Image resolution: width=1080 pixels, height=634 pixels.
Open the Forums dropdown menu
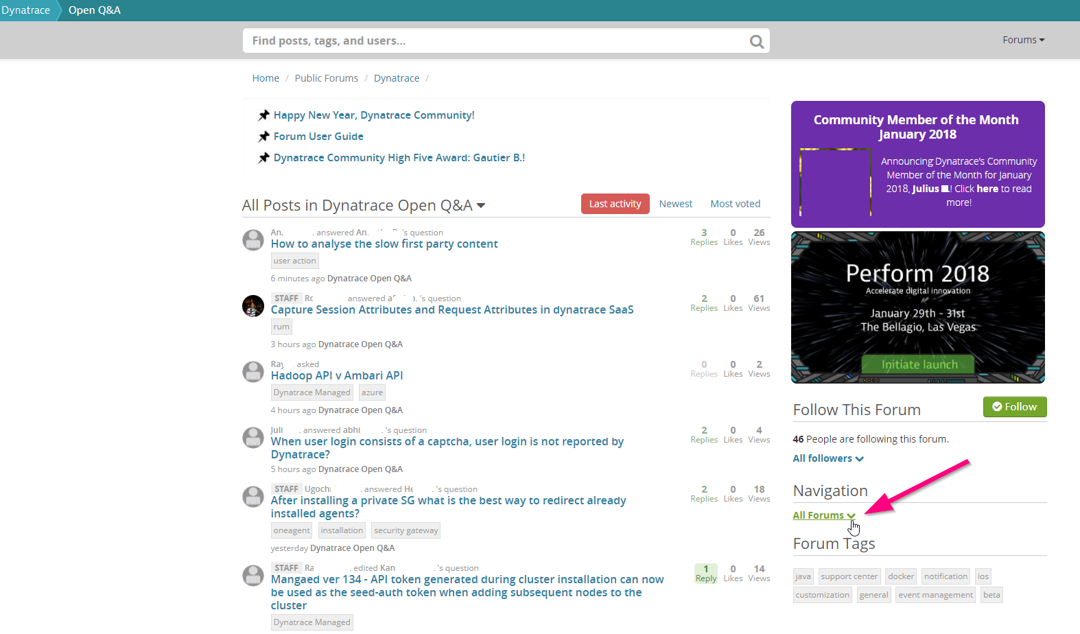[1023, 40]
